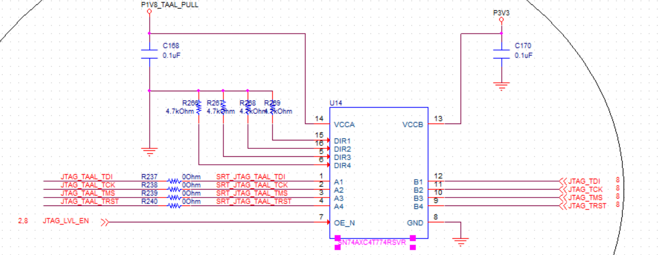Select the DIR3 pin label
658x255 pixels.
[x=342, y=157]
